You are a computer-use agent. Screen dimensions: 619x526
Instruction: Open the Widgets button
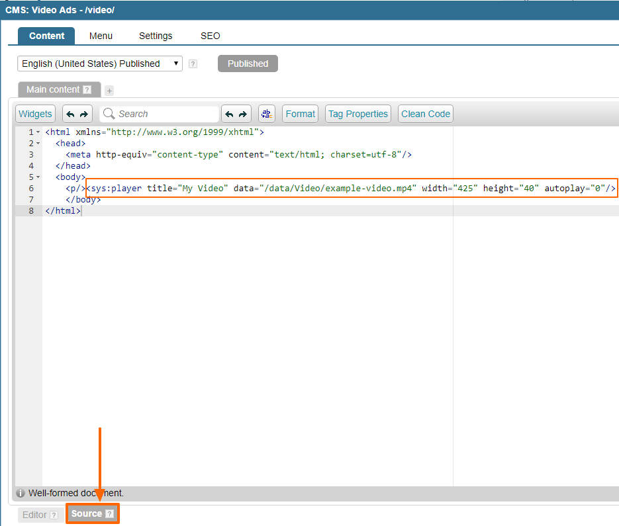35,114
